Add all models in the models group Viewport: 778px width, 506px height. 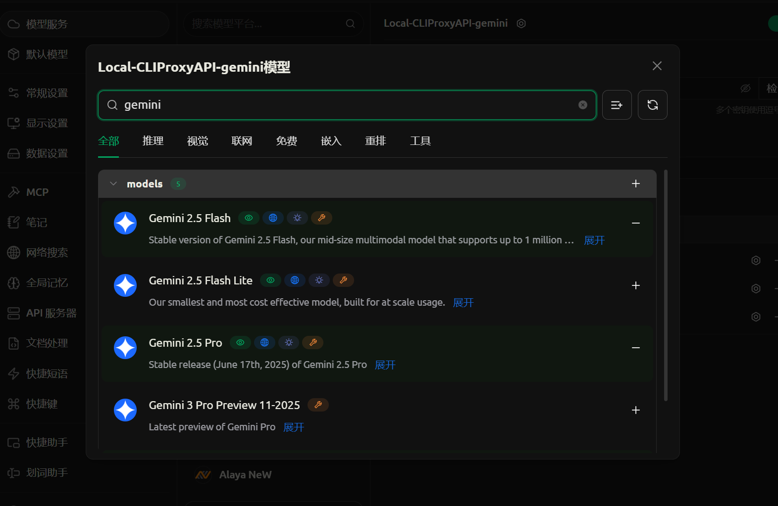point(636,184)
